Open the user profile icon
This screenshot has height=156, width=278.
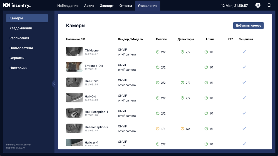tap(258, 5)
